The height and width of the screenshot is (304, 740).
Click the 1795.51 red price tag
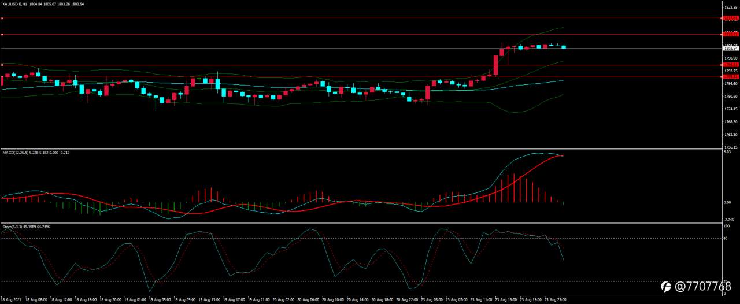click(731, 65)
